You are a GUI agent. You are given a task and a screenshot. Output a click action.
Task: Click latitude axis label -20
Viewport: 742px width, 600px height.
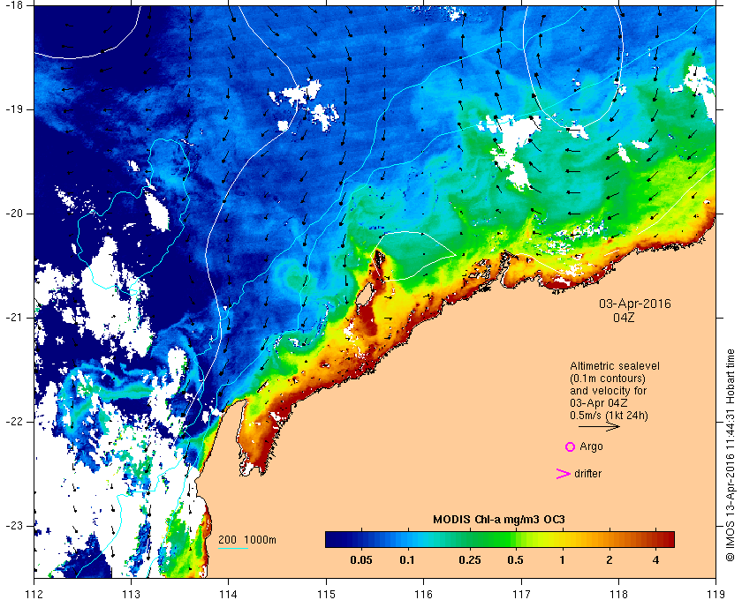point(12,214)
